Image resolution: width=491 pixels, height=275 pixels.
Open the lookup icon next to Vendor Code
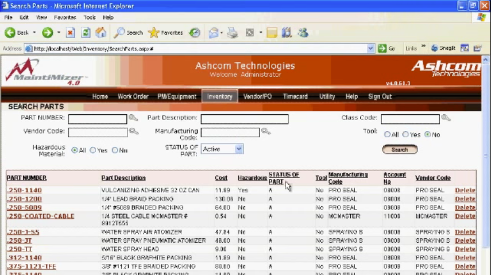point(134,131)
